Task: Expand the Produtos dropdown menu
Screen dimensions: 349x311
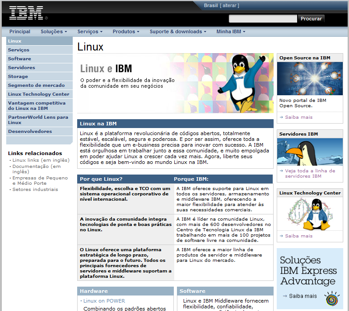Action: pyautogui.click(x=126, y=31)
